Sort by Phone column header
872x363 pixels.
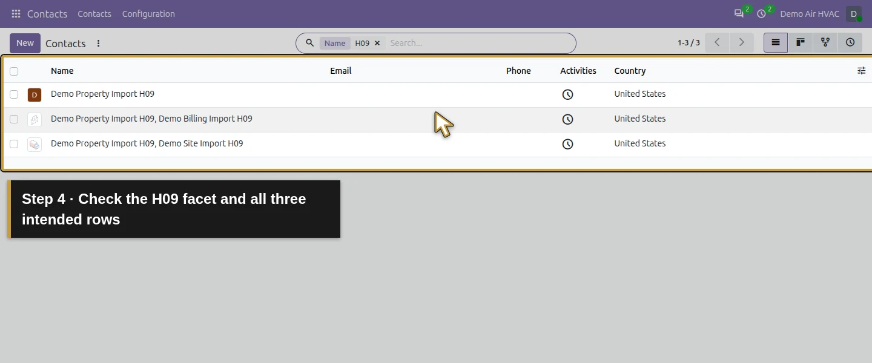pos(518,71)
